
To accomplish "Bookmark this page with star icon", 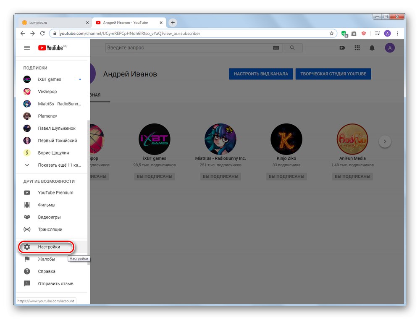I will click(332, 34).
